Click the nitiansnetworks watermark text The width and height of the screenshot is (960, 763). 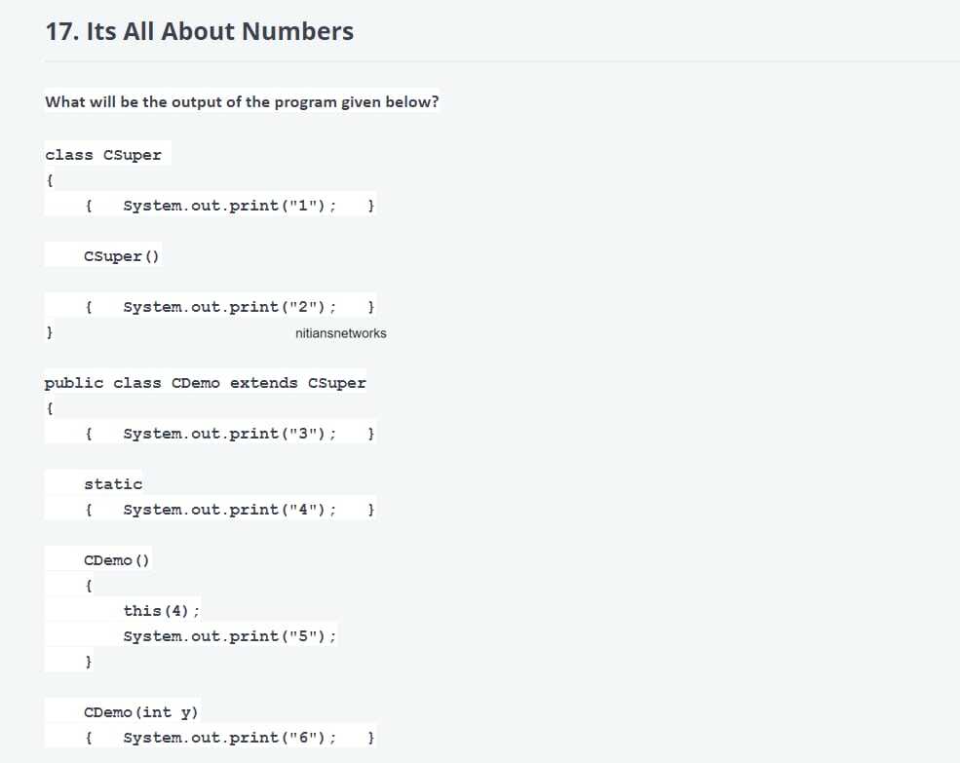(340, 333)
